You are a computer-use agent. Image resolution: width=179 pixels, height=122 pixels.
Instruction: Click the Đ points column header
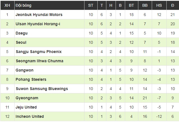(x=173, y=5)
